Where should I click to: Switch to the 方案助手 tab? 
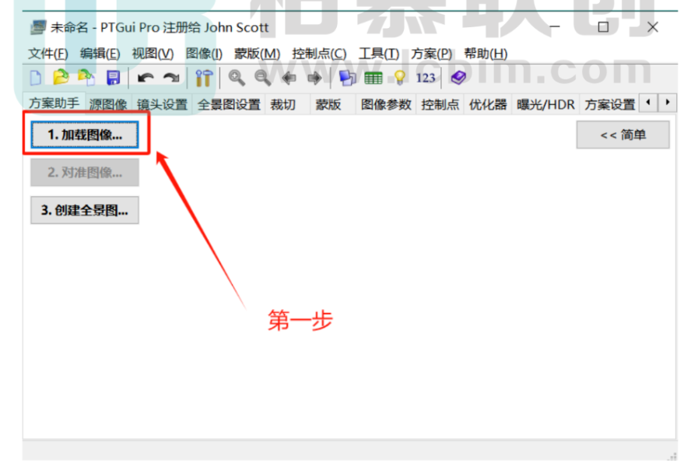click(54, 104)
